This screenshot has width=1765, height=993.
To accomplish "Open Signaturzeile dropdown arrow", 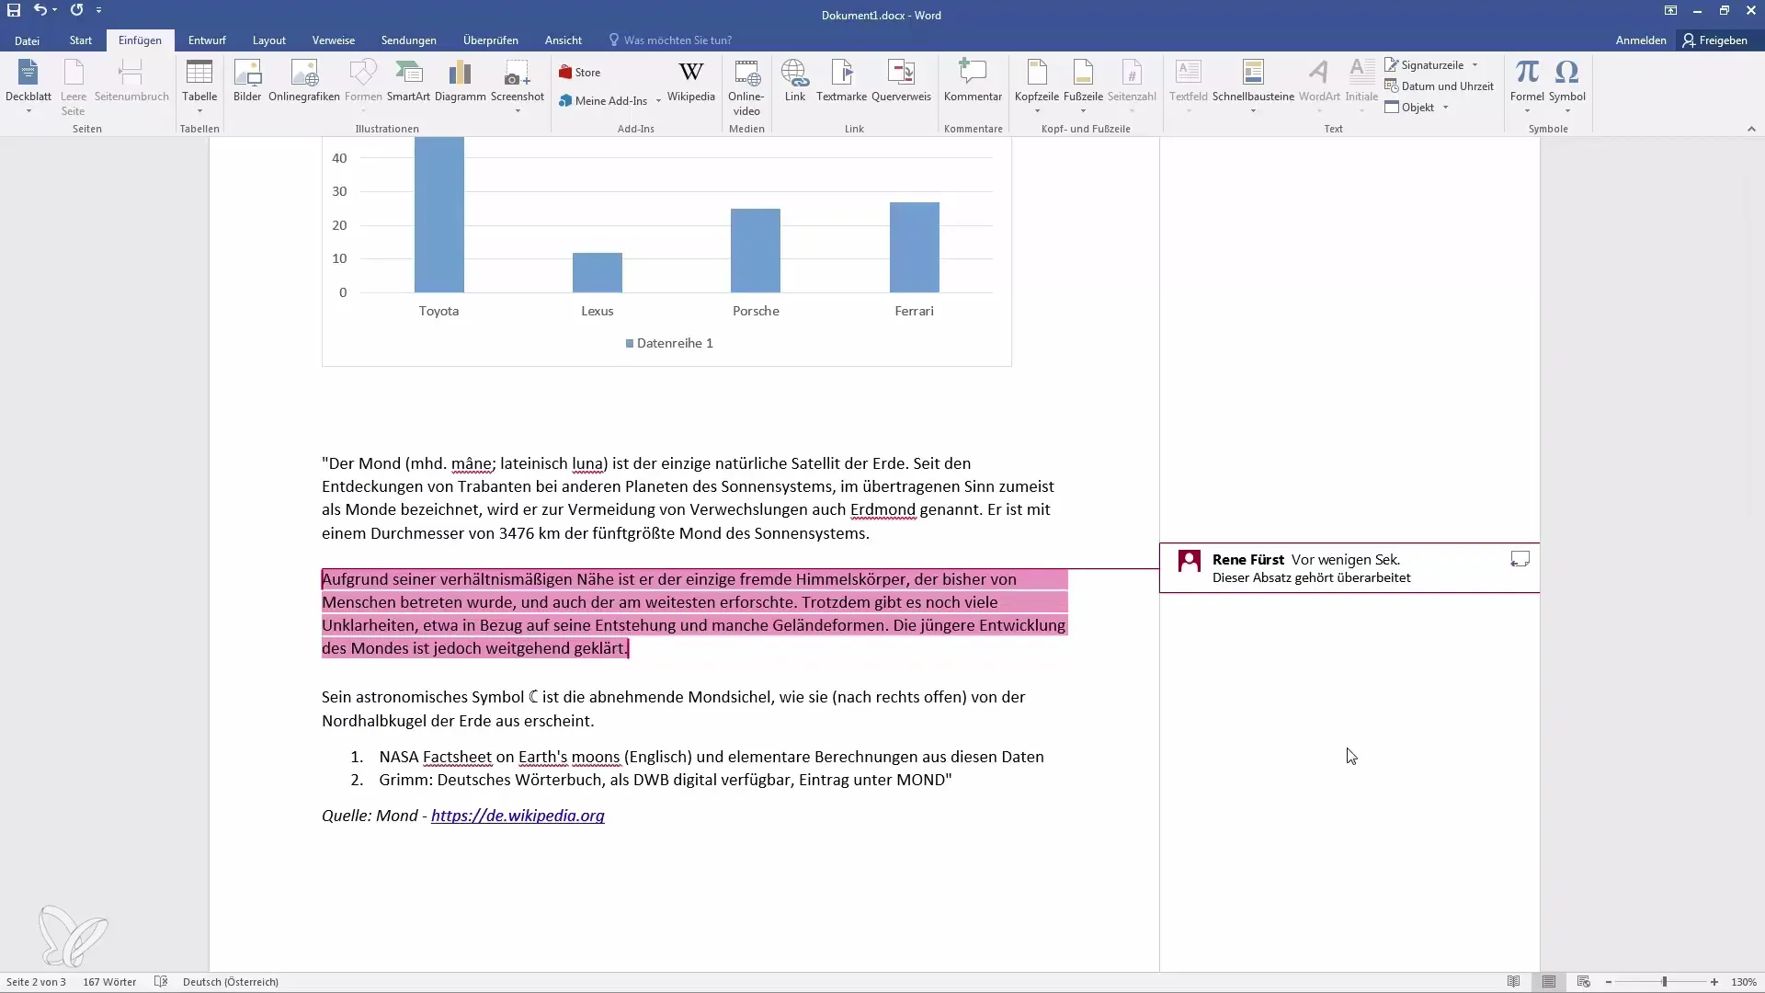I will point(1475,65).
